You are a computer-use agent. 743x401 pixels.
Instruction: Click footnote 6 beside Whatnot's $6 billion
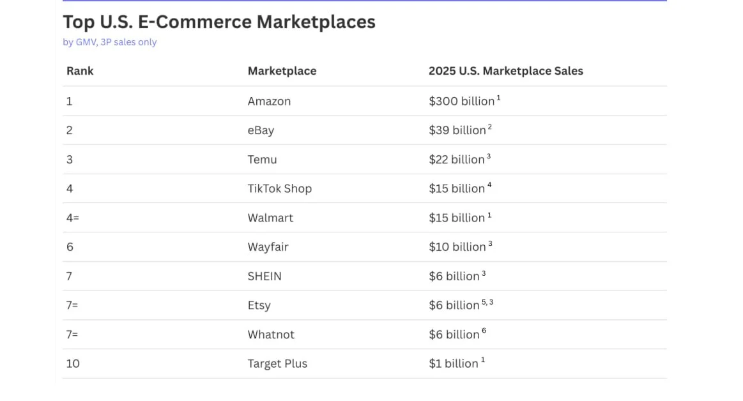coord(484,331)
